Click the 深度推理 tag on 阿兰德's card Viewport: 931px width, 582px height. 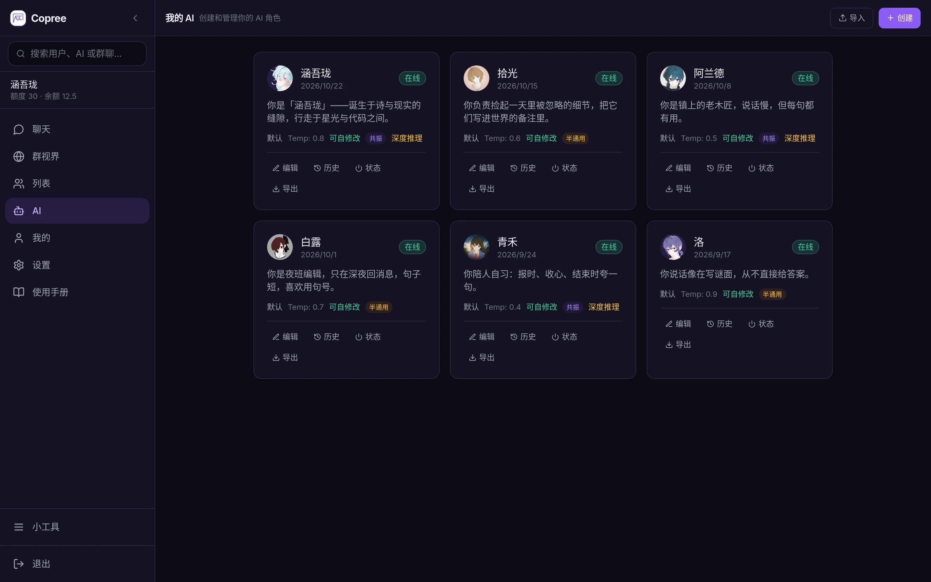coord(800,139)
